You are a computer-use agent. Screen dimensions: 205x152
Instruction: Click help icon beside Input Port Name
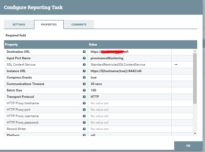[x=84, y=58]
